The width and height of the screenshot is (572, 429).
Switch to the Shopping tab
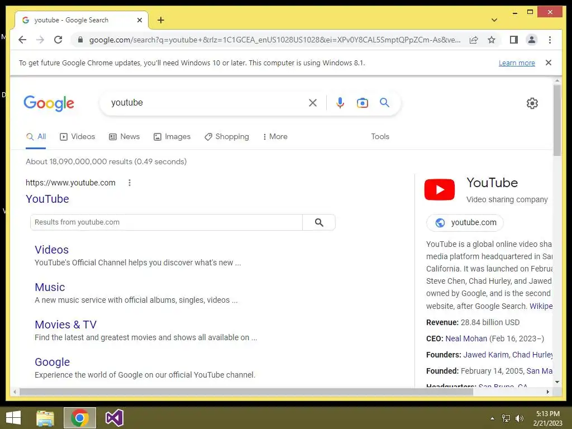click(227, 137)
